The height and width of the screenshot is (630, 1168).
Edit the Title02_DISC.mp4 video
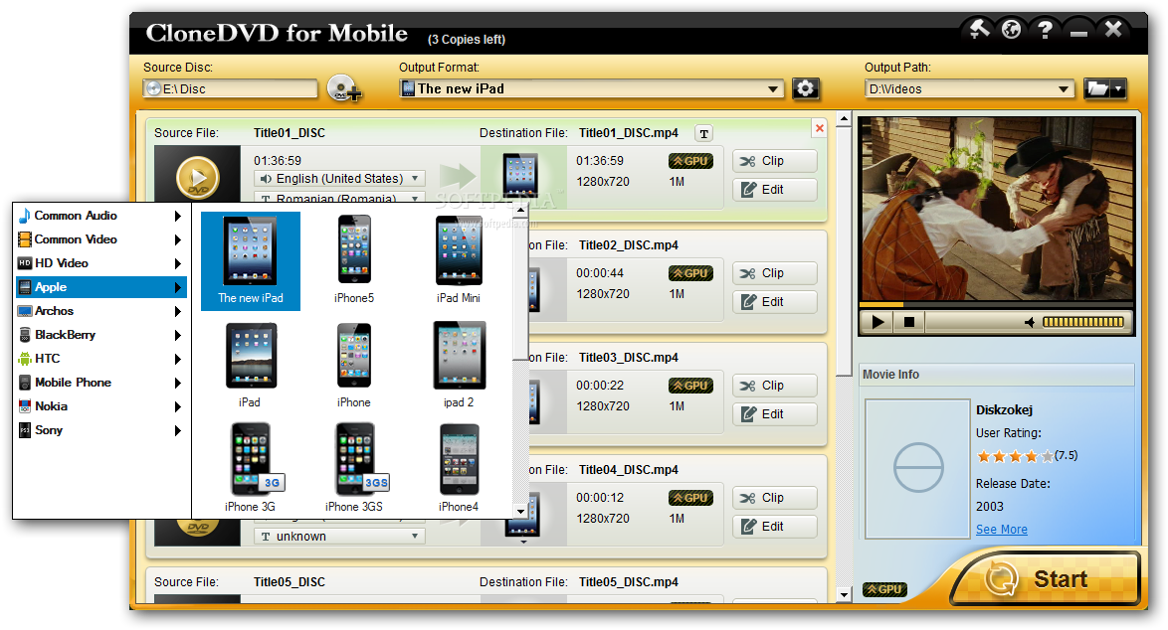pyautogui.click(x=775, y=302)
